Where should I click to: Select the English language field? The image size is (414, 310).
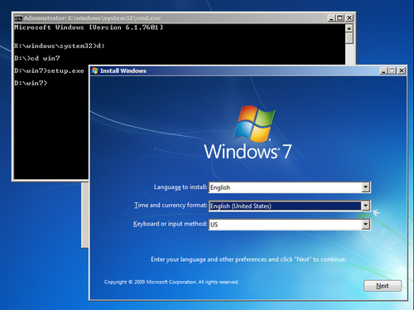point(289,187)
